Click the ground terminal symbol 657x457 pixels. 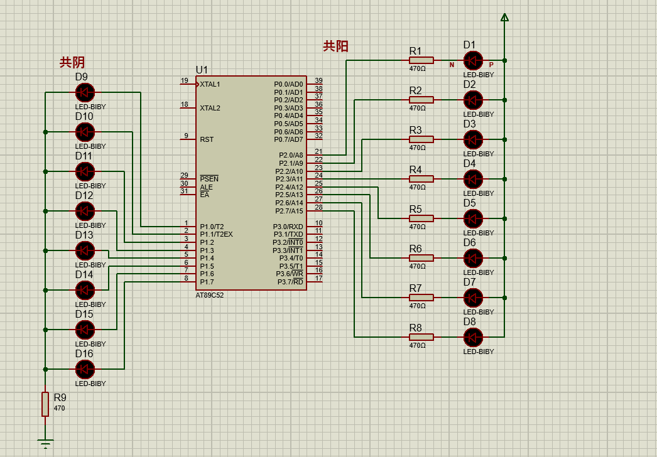(x=45, y=443)
